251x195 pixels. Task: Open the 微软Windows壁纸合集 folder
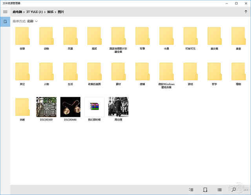tap(166, 71)
